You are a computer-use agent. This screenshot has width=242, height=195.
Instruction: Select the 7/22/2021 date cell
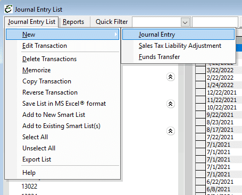pyautogui.click(x=224, y=137)
